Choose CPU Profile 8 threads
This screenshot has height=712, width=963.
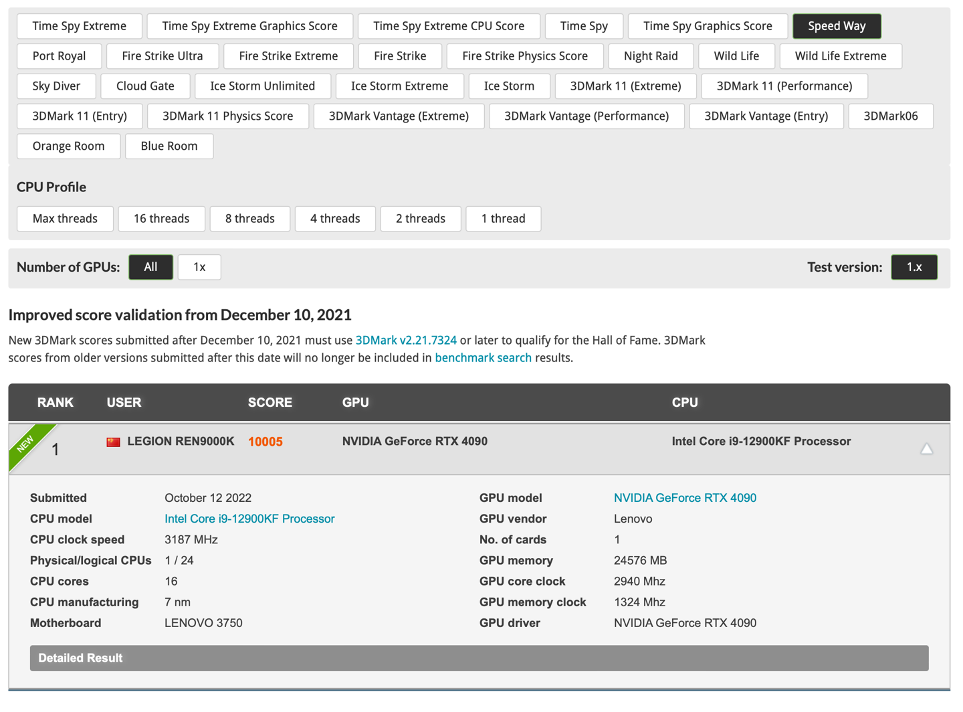pyautogui.click(x=249, y=219)
